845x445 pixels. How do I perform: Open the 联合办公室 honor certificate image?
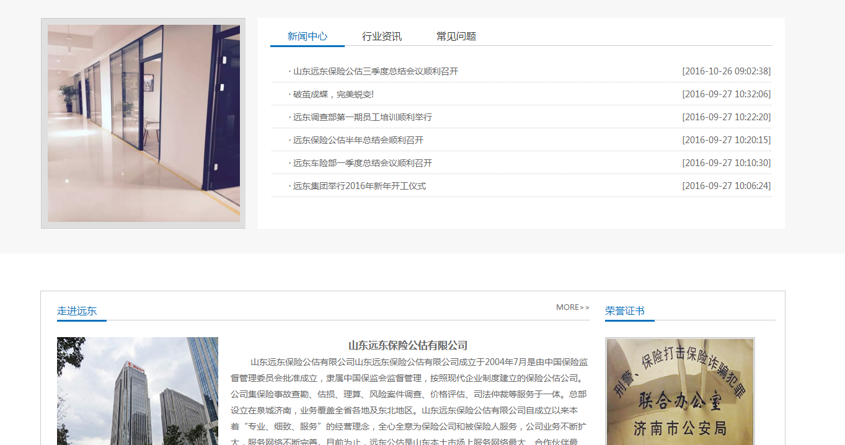point(680,391)
